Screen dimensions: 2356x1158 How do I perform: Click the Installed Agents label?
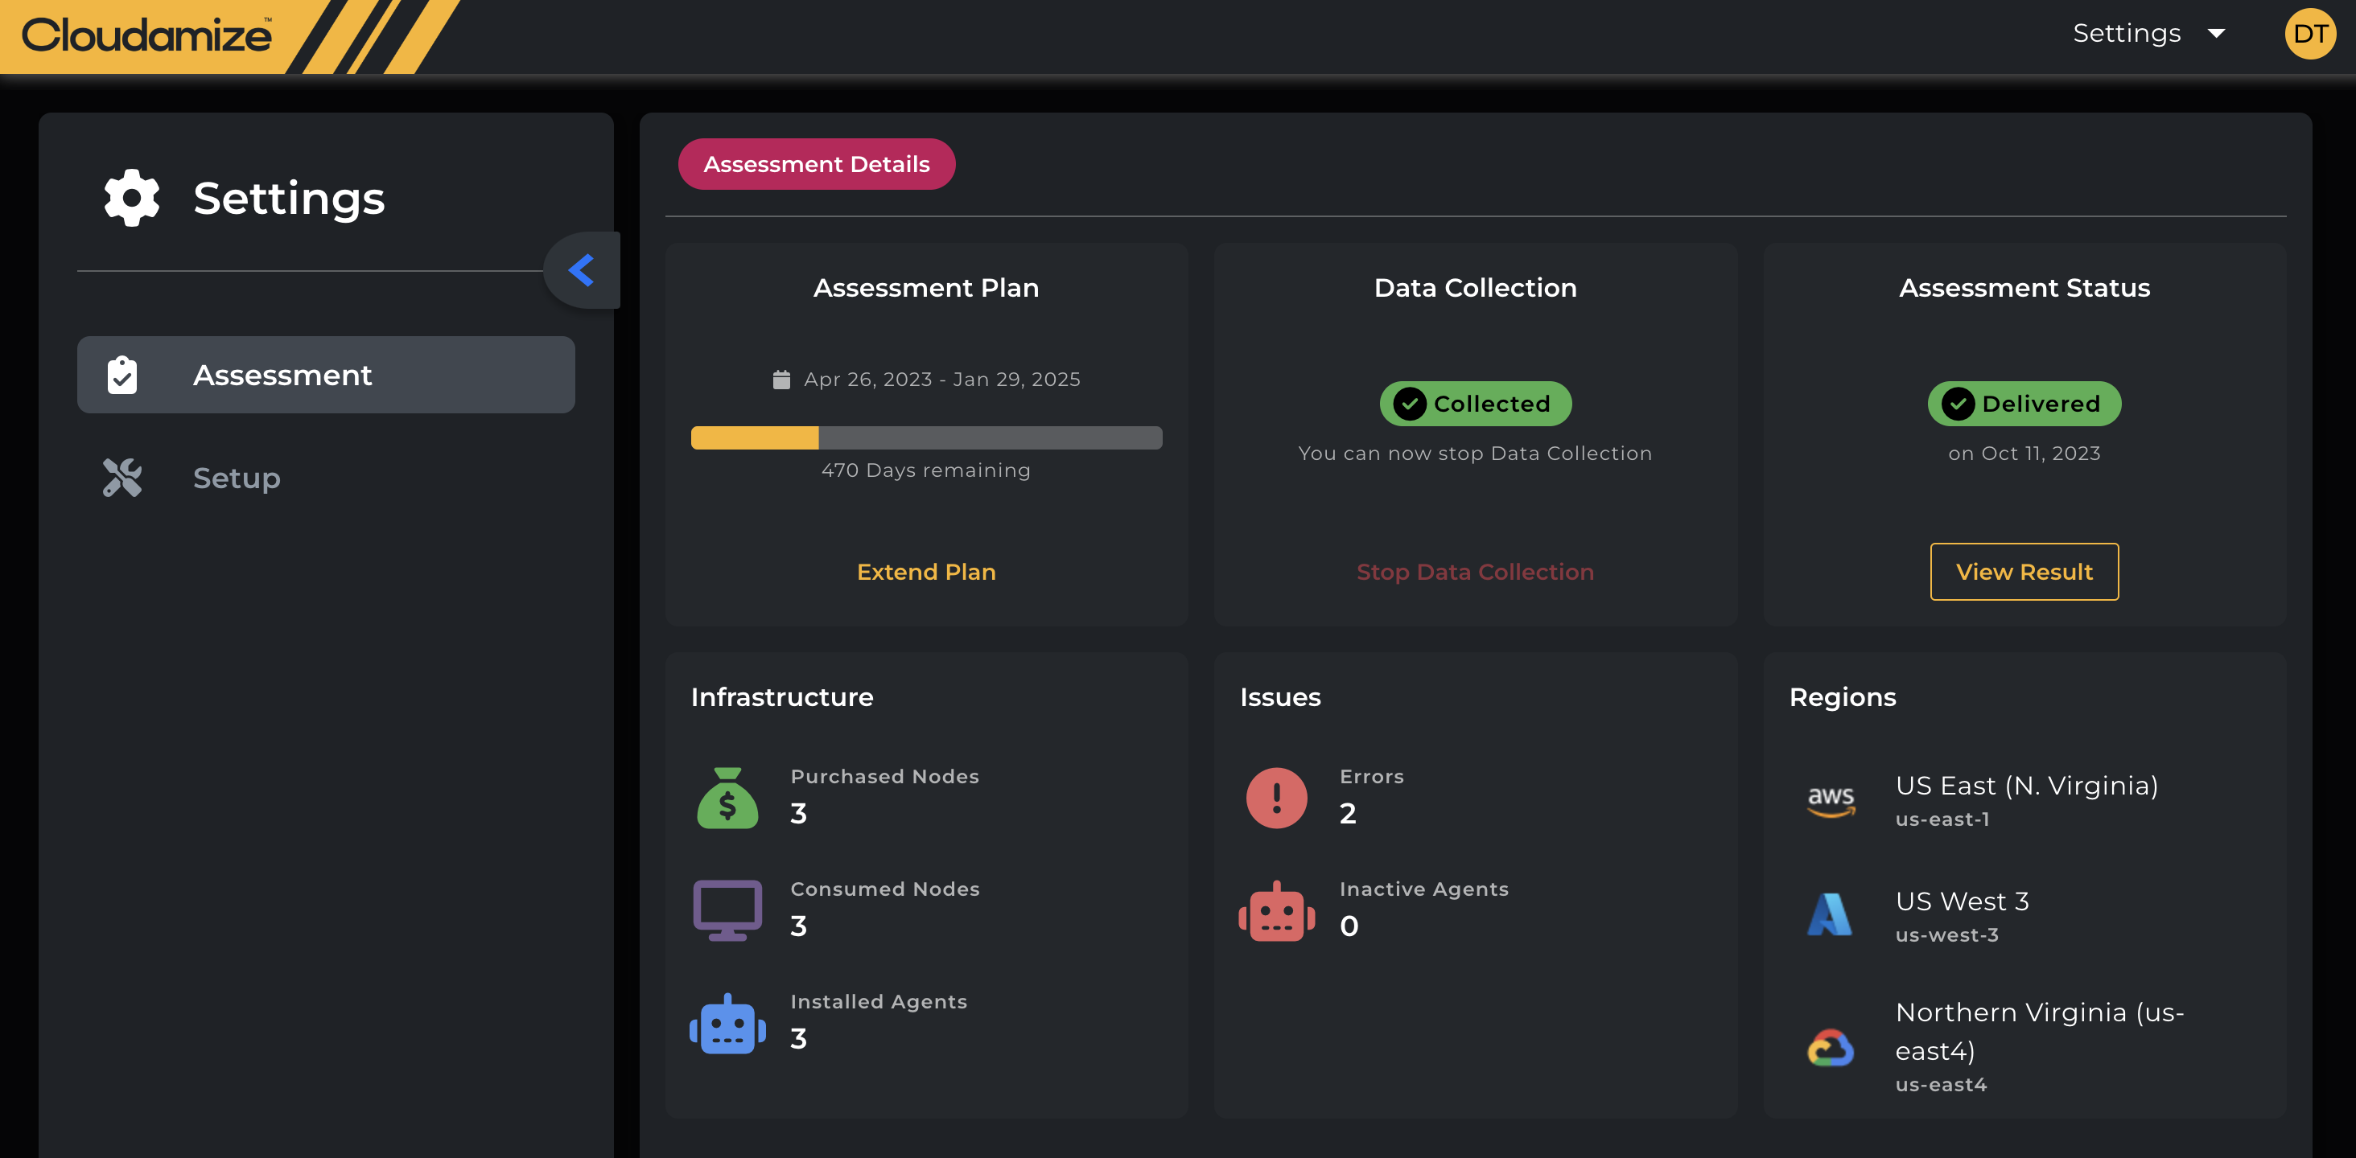[x=878, y=1002]
